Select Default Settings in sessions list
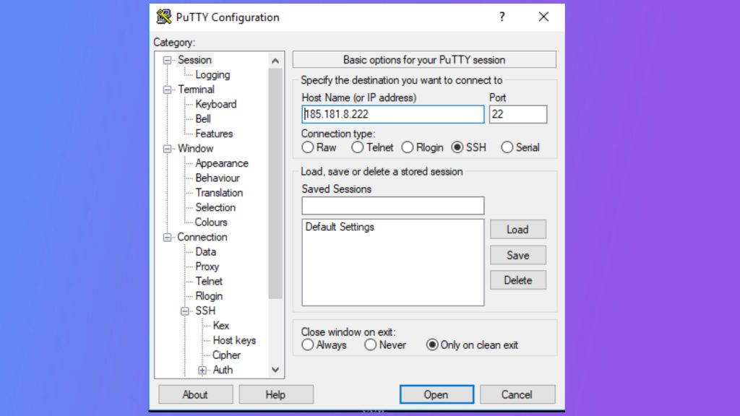This screenshot has width=740, height=416. click(x=340, y=227)
